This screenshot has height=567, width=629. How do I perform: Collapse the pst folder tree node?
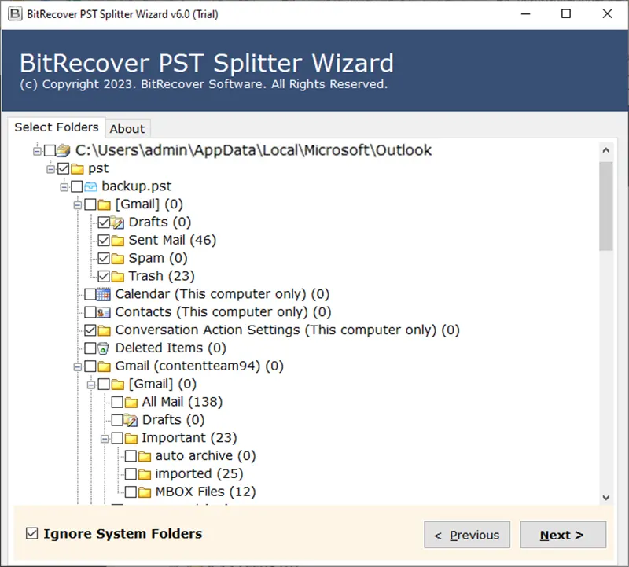51,168
